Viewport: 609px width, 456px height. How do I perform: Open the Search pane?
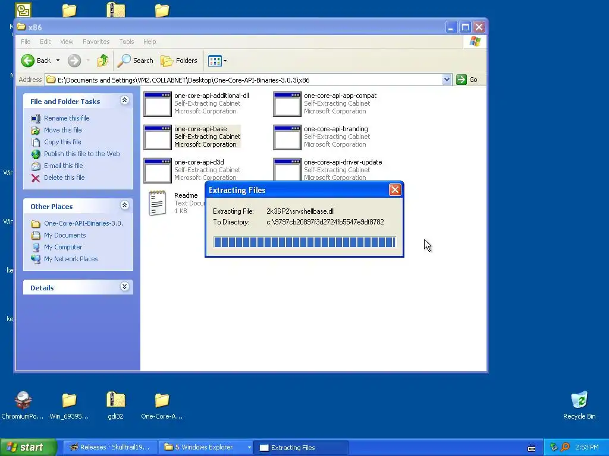coord(136,61)
